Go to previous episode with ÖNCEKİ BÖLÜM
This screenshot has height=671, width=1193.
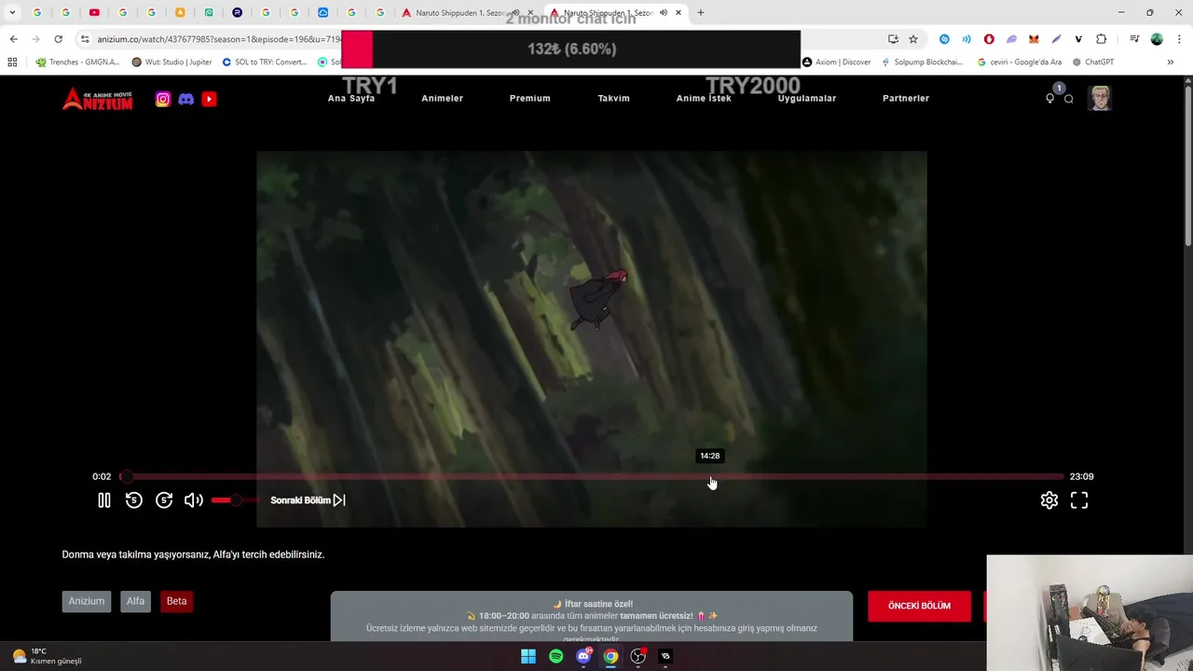(919, 606)
